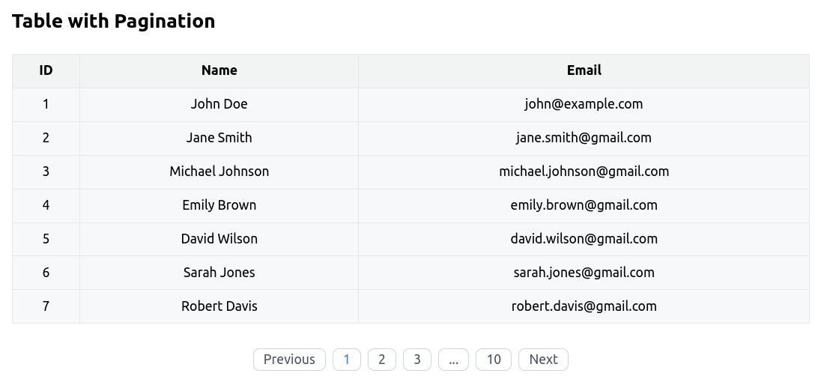Jump to page 10

[x=494, y=360]
